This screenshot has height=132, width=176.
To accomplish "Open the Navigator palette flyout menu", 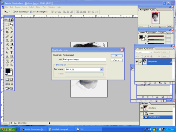I will [x=172, y=10].
